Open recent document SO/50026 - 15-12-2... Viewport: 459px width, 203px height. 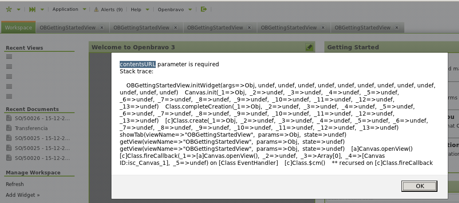coord(42,118)
